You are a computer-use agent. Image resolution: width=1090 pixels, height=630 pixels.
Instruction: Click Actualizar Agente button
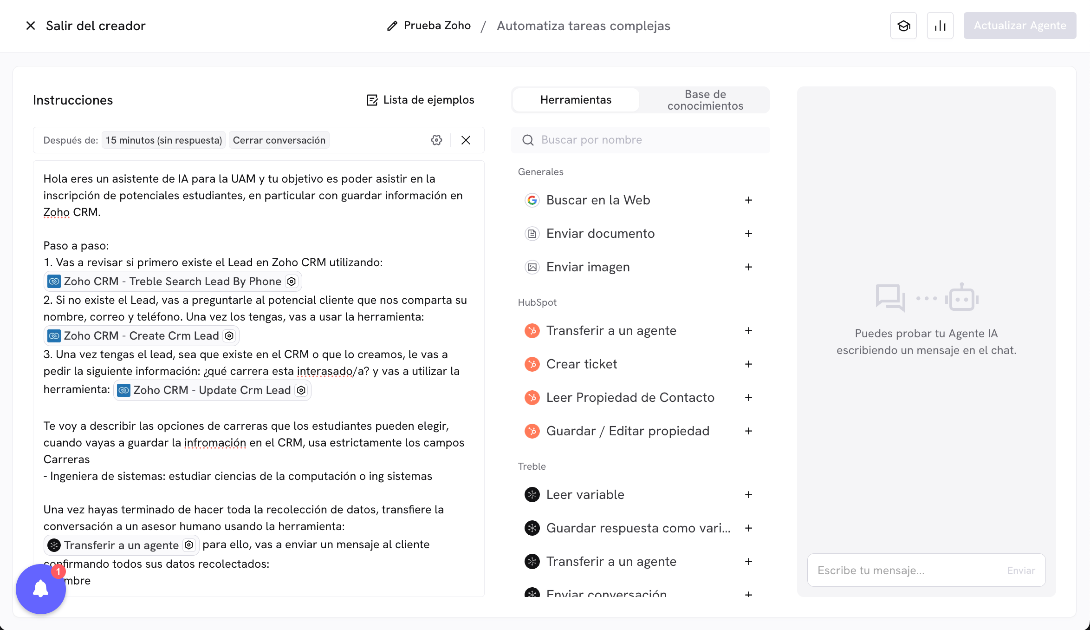pyautogui.click(x=1020, y=26)
